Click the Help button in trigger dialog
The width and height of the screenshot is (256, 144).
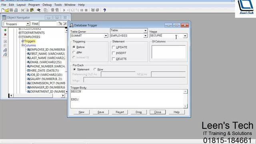pos(176,112)
